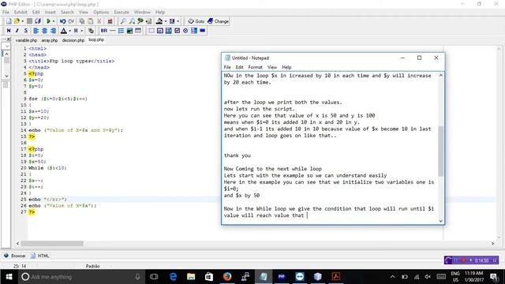Expand font color A dropdown arrow

pyautogui.click(x=69, y=31)
